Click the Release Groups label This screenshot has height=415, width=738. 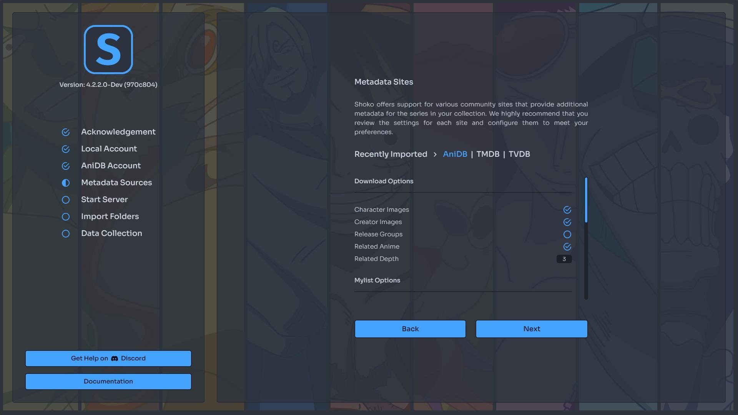pos(378,234)
